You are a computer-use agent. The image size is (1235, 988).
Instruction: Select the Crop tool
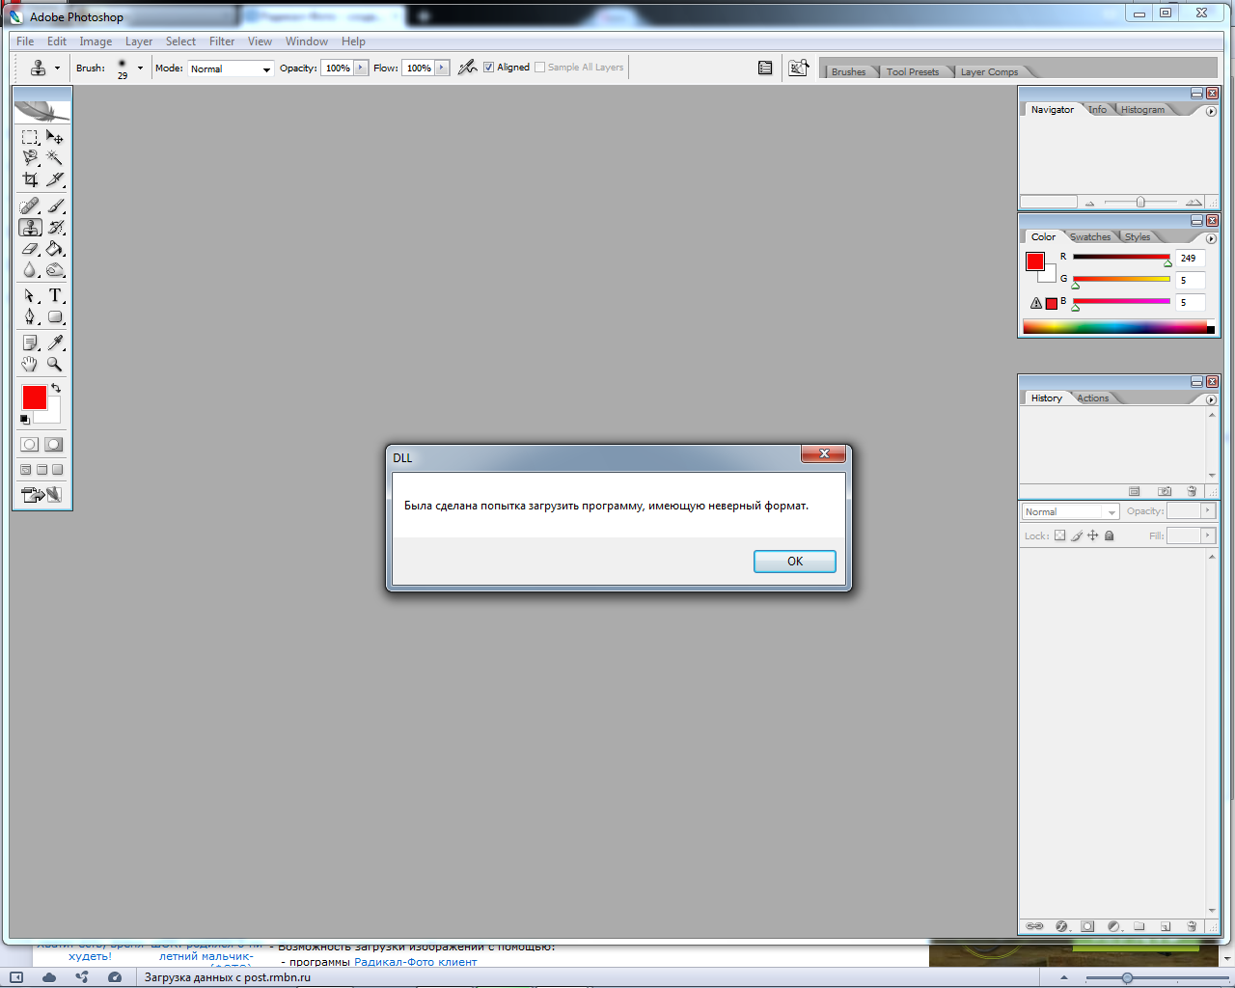pyautogui.click(x=30, y=179)
